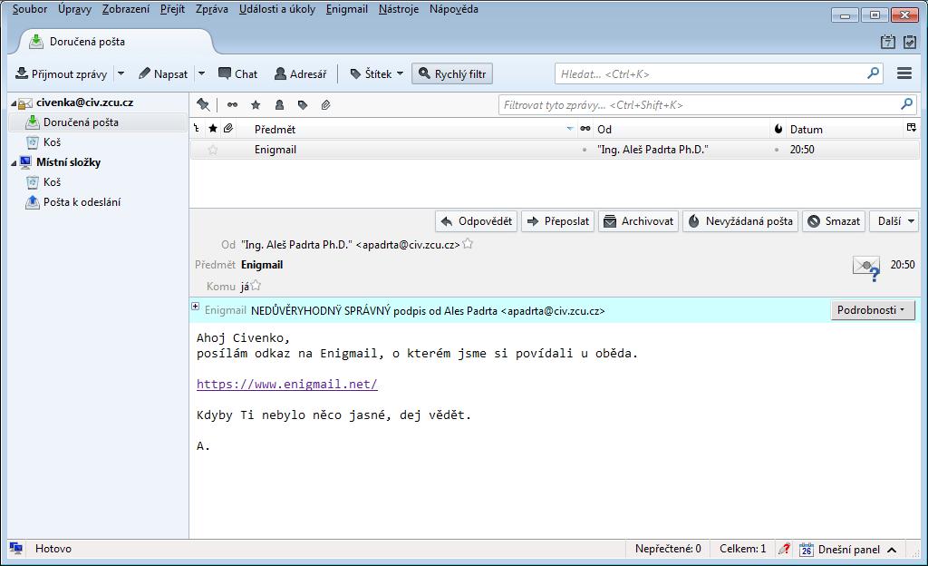This screenshot has width=928, height=566.
Task: Open the calendar tab icon
Action: 888,42
